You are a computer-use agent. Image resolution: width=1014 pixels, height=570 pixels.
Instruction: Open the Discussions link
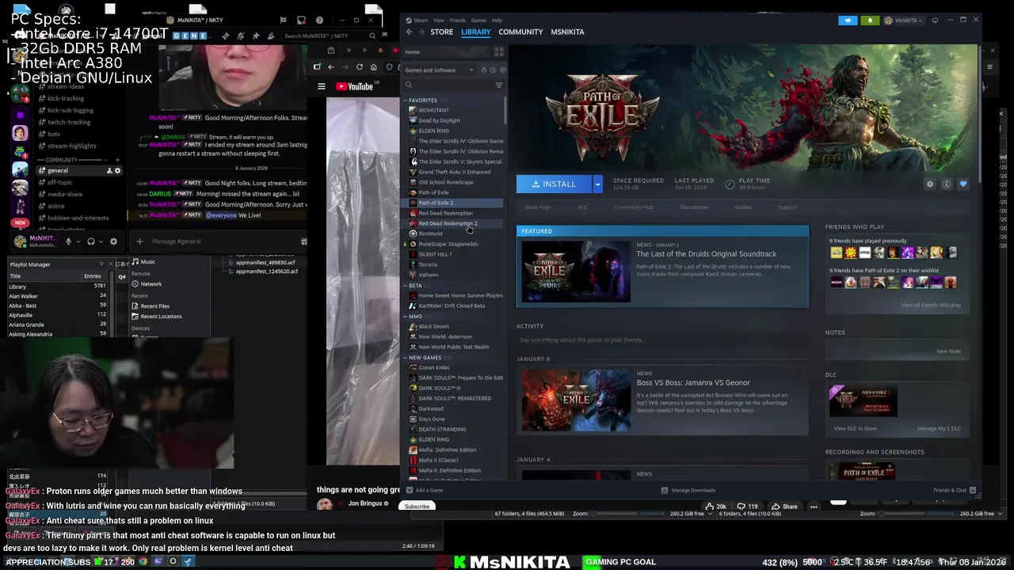(x=694, y=207)
